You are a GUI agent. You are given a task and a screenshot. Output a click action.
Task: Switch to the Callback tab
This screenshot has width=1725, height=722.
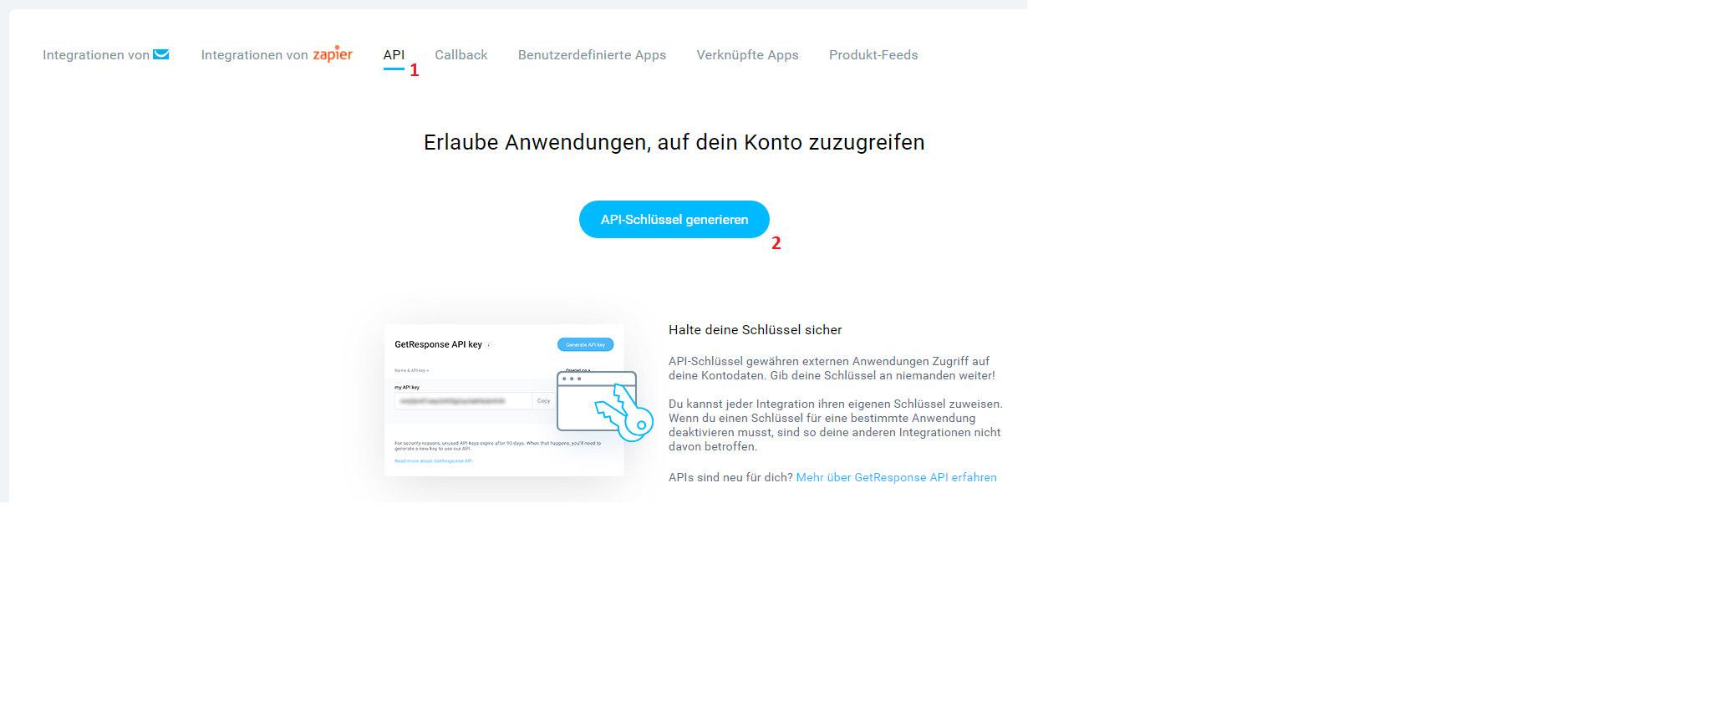click(x=461, y=55)
